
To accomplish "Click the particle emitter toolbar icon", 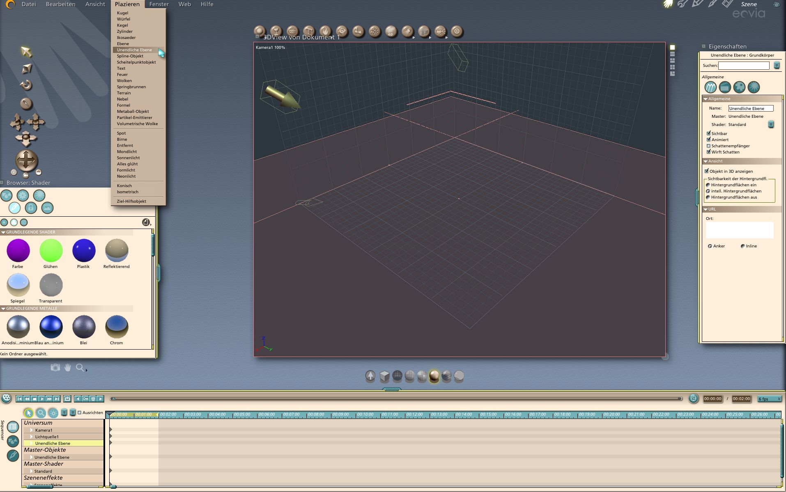I will (375, 32).
